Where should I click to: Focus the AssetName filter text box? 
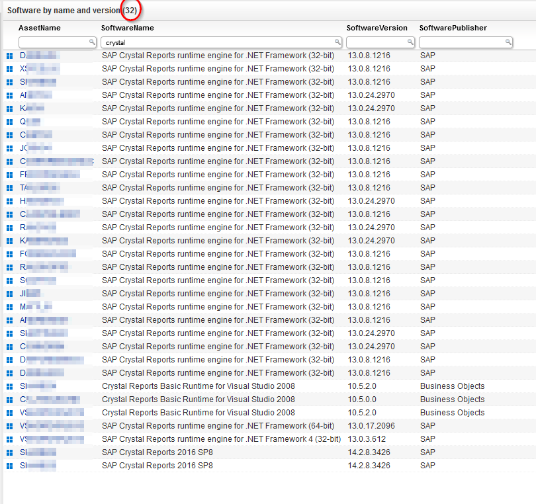[x=53, y=42]
